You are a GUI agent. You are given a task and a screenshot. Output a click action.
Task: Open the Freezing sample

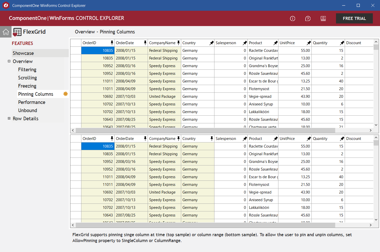[x=27, y=86]
